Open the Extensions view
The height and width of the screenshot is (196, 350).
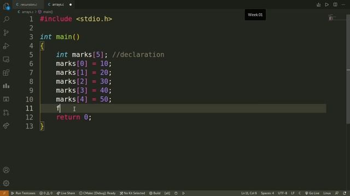(x=6, y=72)
